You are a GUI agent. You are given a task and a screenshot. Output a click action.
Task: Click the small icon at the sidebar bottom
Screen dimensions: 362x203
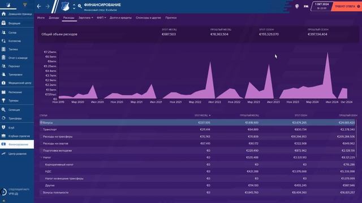(4, 201)
